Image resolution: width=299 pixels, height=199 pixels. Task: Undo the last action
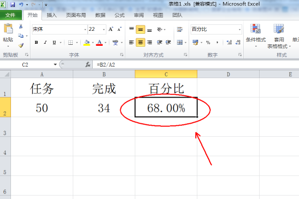point(21,4)
